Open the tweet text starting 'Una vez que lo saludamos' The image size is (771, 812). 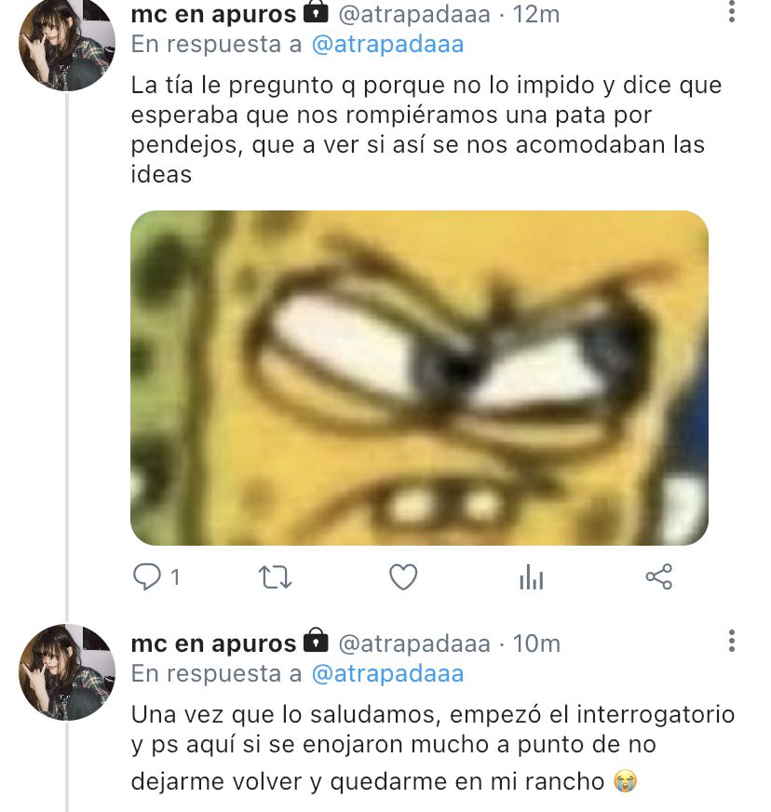click(433, 748)
